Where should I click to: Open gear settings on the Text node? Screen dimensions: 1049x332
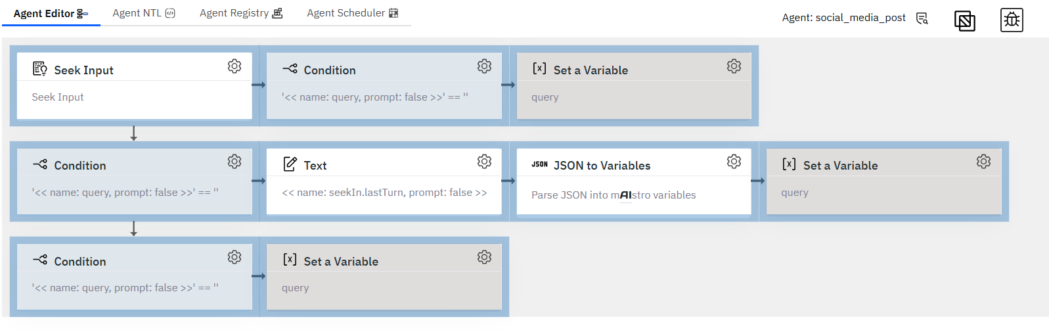(x=484, y=162)
